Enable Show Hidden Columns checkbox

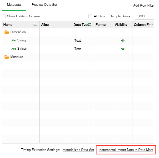(4, 16)
